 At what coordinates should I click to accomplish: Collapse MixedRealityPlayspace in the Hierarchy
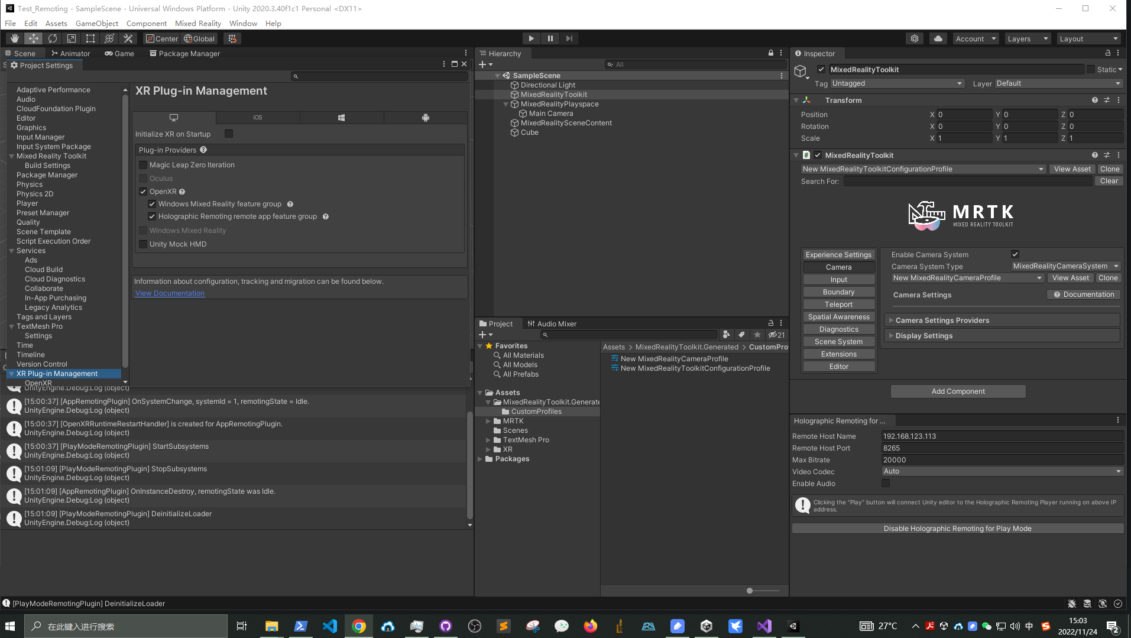[x=506, y=103]
